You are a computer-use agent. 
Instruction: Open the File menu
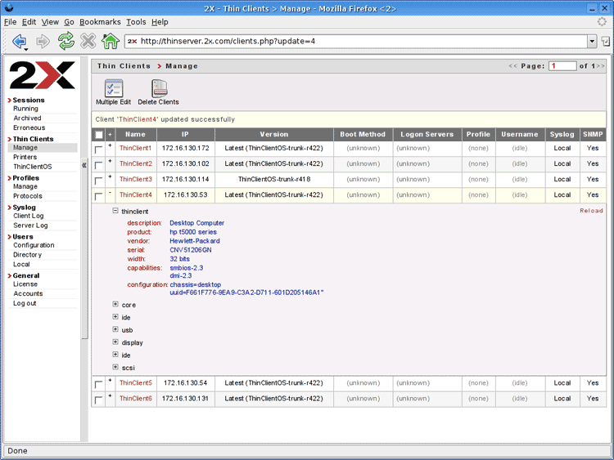10,22
